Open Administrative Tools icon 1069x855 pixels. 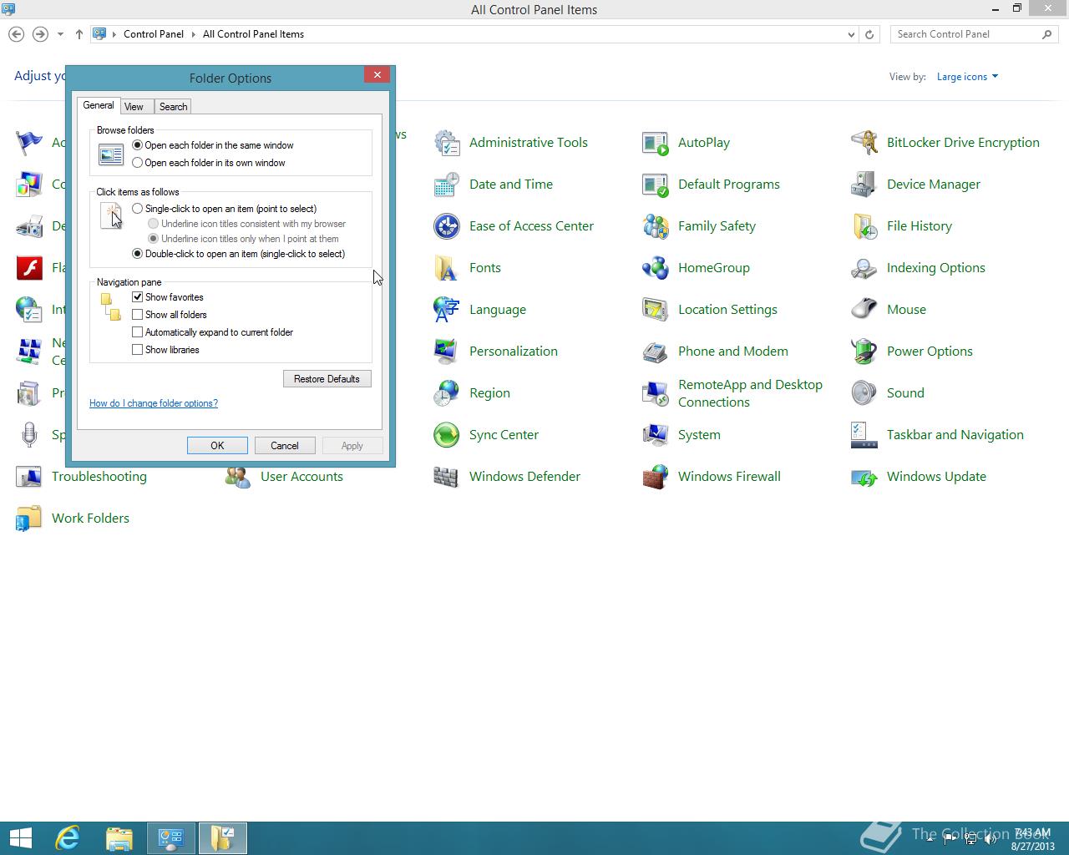(447, 143)
